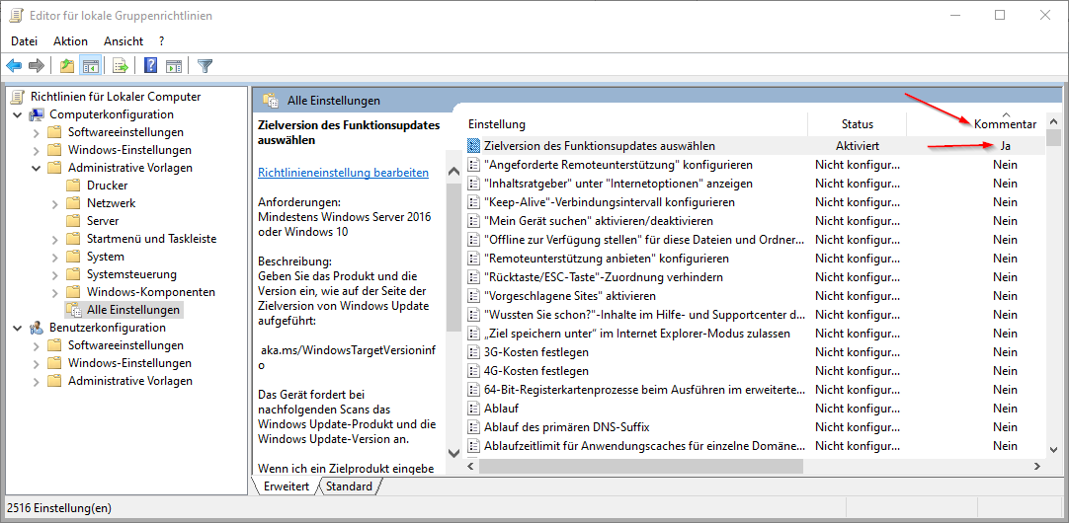Select the Alle Einstellungen tree item
The height and width of the screenshot is (523, 1069).
pos(133,310)
